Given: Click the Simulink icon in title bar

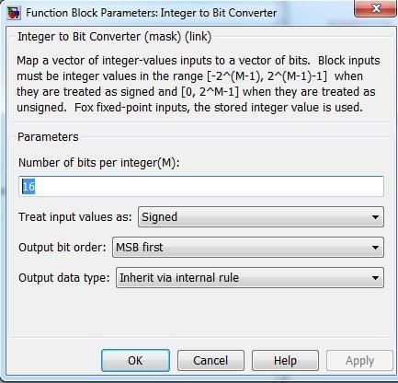Looking at the screenshot, I should pos(14,13).
